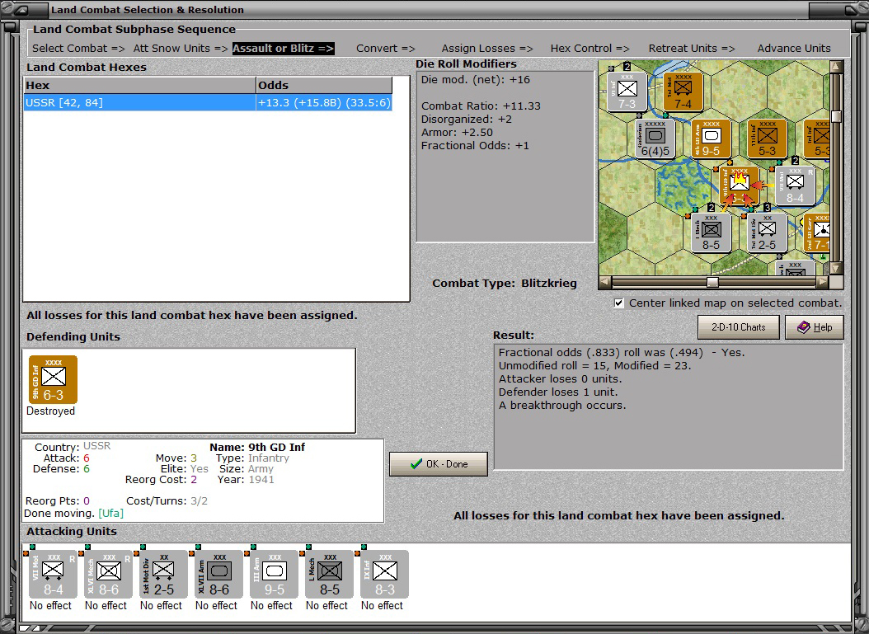Click the 11th Inf 5-3 map counter
869x634 pixels.
click(767, 139)
